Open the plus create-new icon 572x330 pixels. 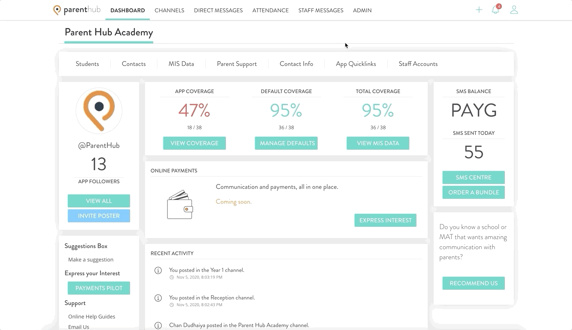click(x=479, y=10)
